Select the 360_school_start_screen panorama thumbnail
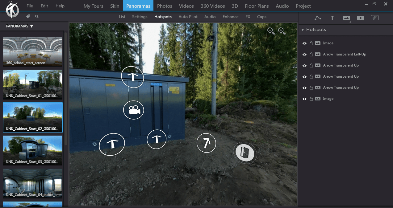 33,51
